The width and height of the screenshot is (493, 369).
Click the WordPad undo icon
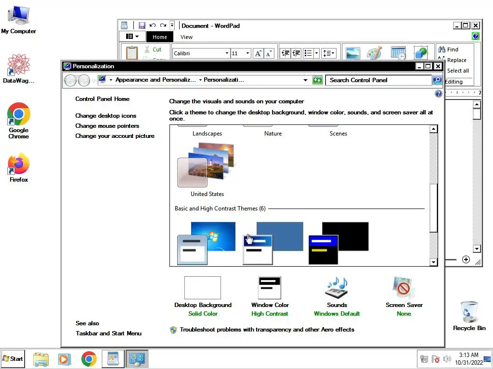(153, 25)
